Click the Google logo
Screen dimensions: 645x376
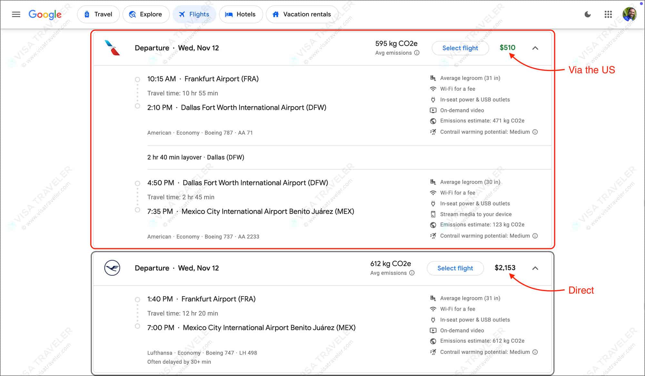45,14
